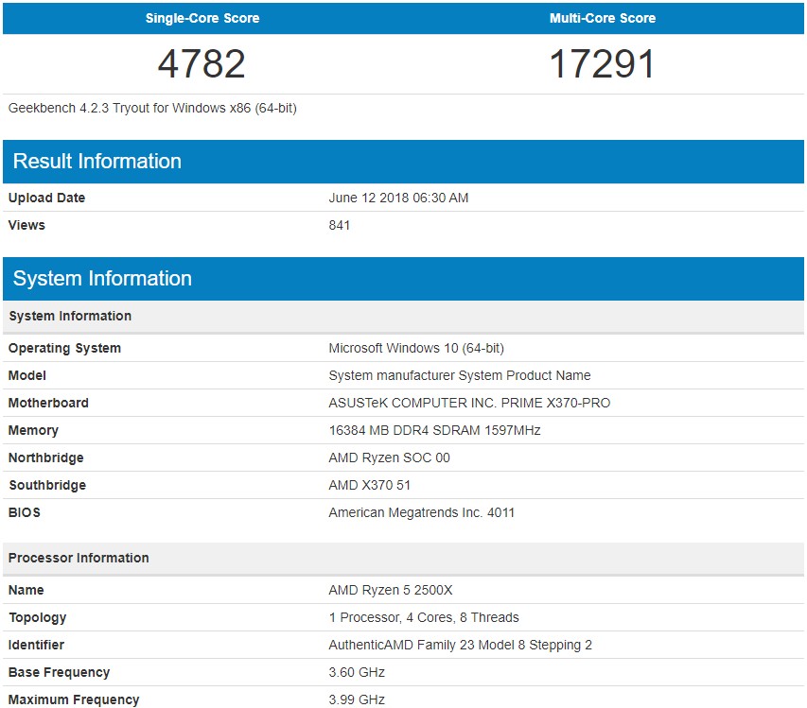
Task: Click the Microsoft Windows 10 (64-bit) value
Action: point(416,348)
